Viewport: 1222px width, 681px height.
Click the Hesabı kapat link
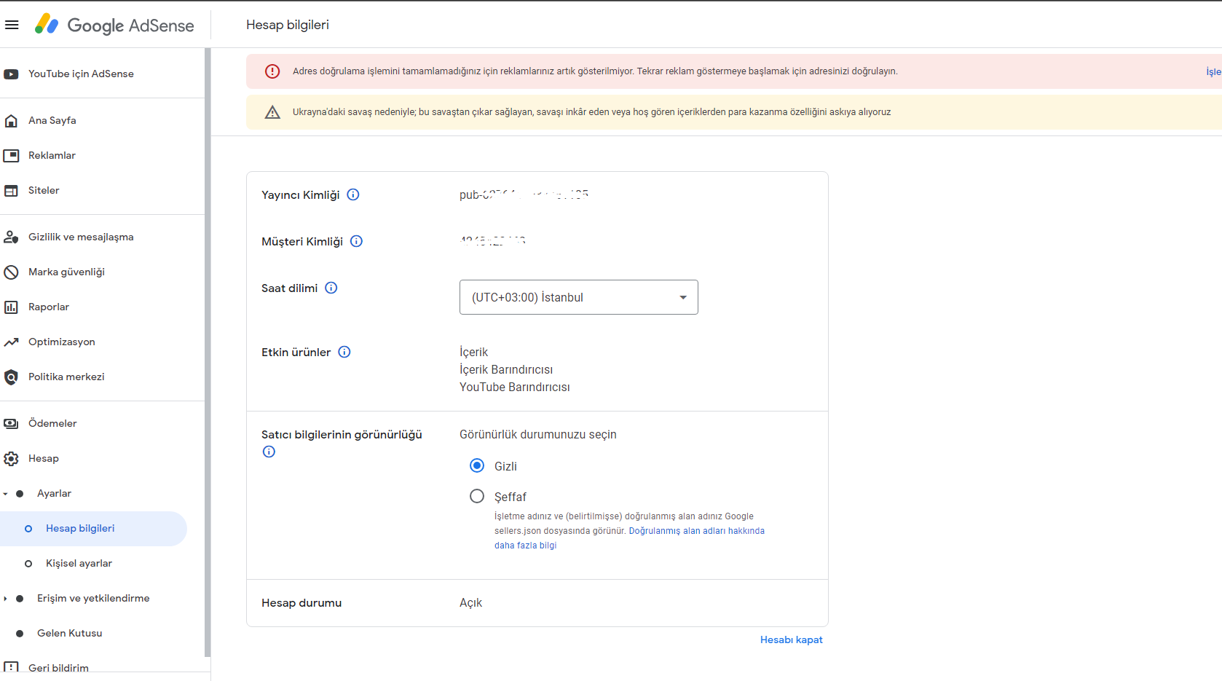click(792, 640)
